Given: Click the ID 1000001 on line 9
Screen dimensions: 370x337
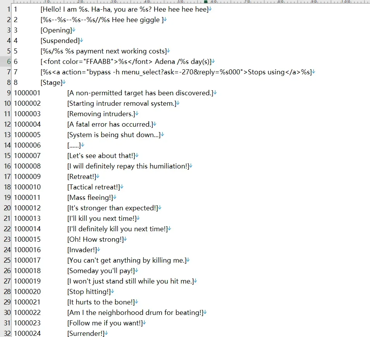Looking at the screenshot, I should pyautogui.click(x=27, y=93).
